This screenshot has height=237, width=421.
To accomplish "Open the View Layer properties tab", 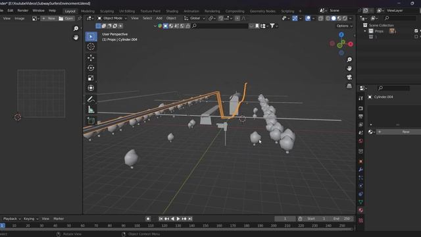I will pos(361,124).
